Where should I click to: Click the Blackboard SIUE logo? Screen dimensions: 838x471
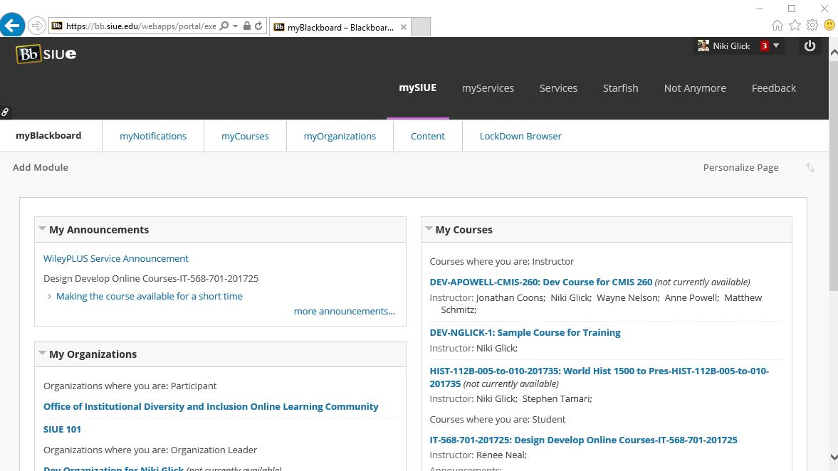point(46,54)
